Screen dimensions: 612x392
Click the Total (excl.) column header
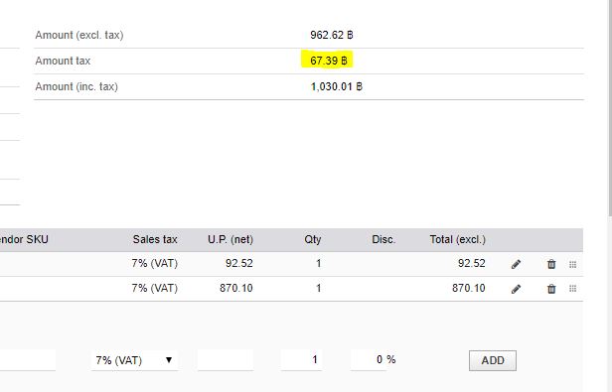[x=457, y=239]
